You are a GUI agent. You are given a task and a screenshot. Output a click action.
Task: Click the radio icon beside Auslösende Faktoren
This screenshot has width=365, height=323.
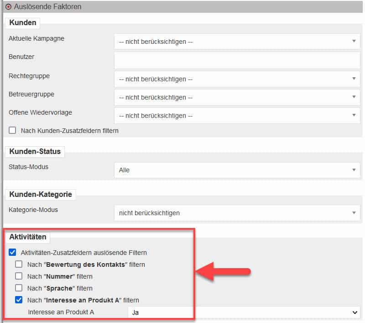pyautogui.click(x=8, y=6)
